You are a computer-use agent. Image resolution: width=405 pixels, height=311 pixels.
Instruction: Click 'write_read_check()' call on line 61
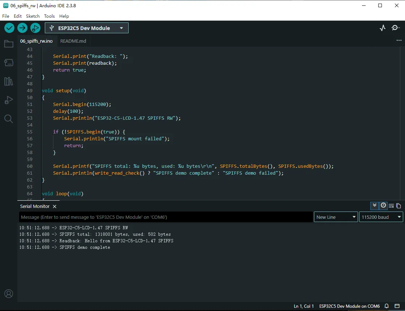pyautogui.click(x=120, y=173)
